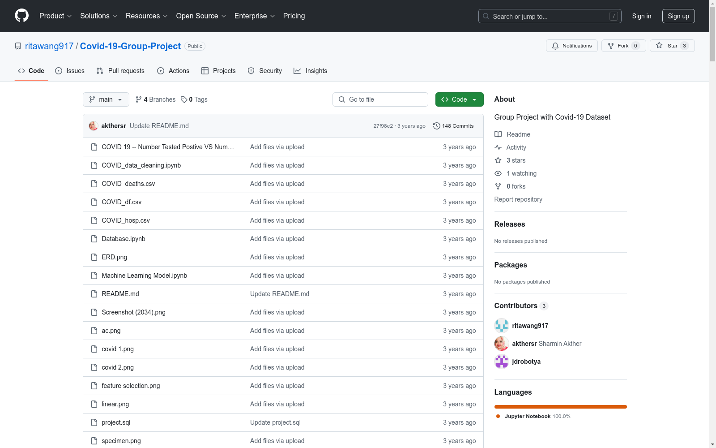Image resolution: width=716 pixels, height=448 pixels.
Task: Click the Go to file search field
Action: [x=380, y=99]
